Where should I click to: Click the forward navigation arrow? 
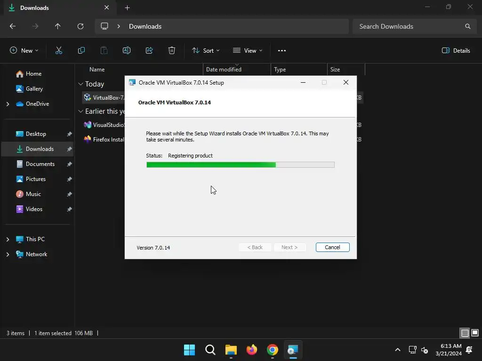[35, 26]
